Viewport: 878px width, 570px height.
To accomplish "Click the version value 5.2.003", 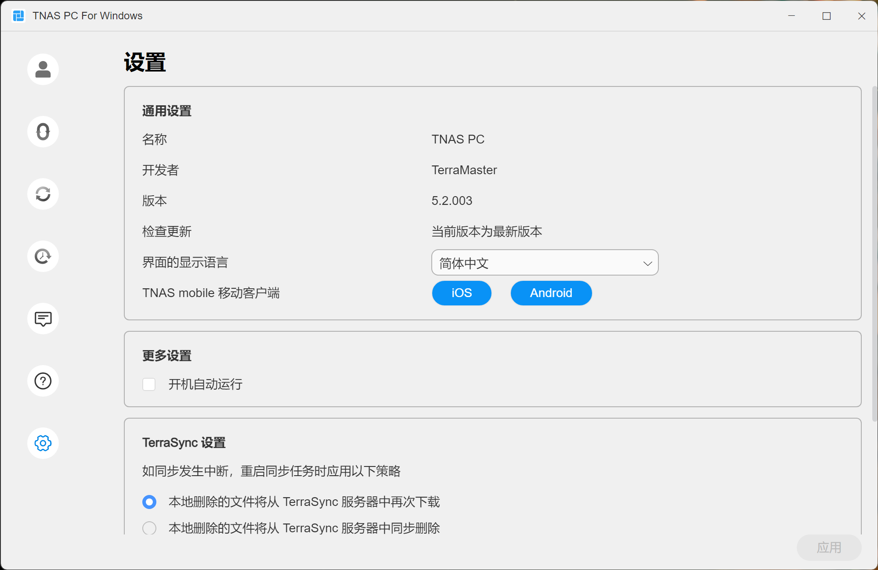I will [x=452, y=201].
